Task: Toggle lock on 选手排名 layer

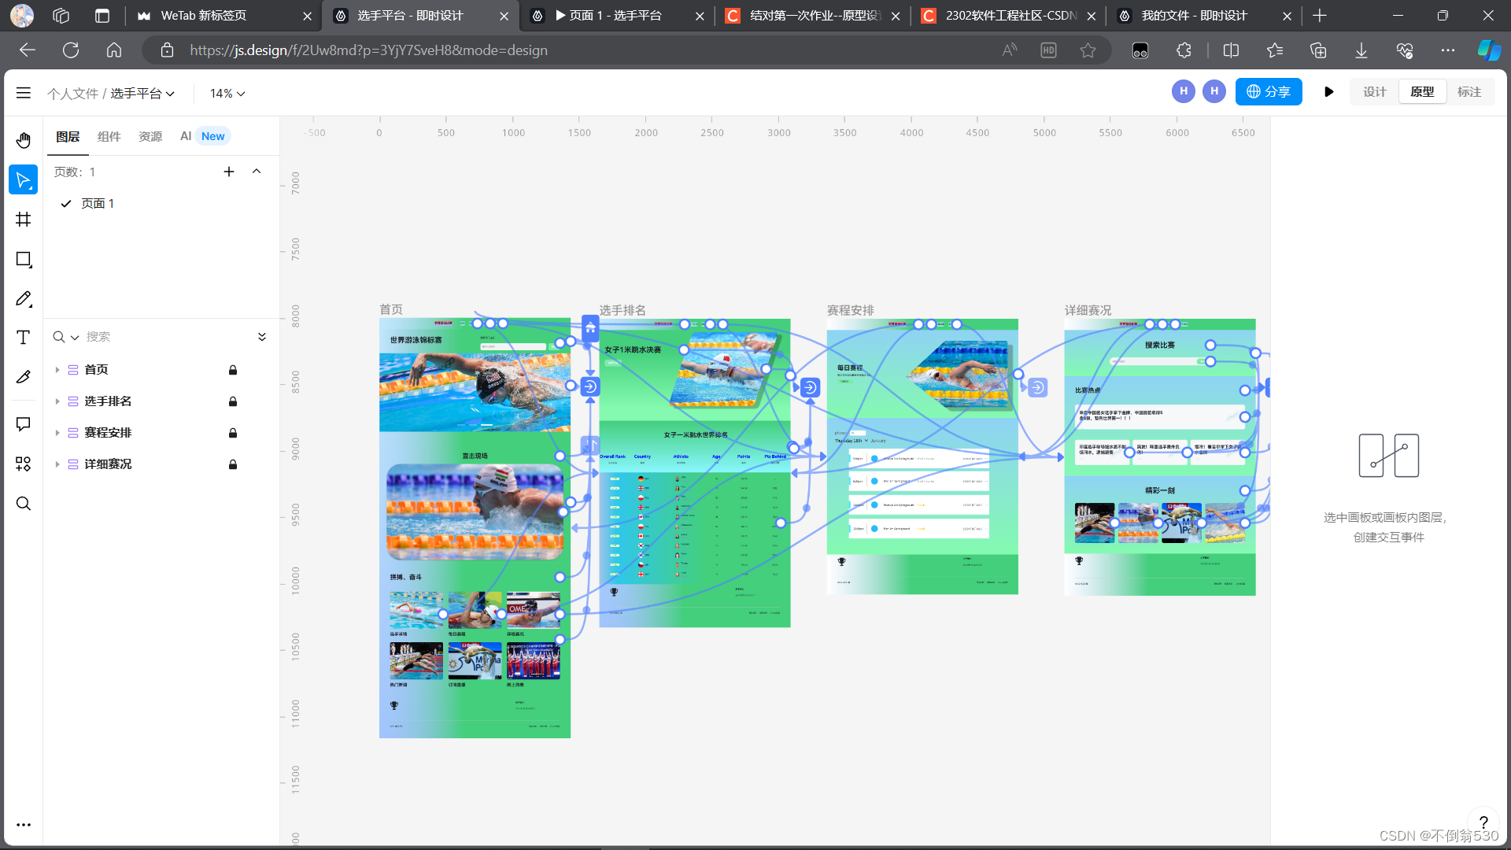Action: point(233,401)
